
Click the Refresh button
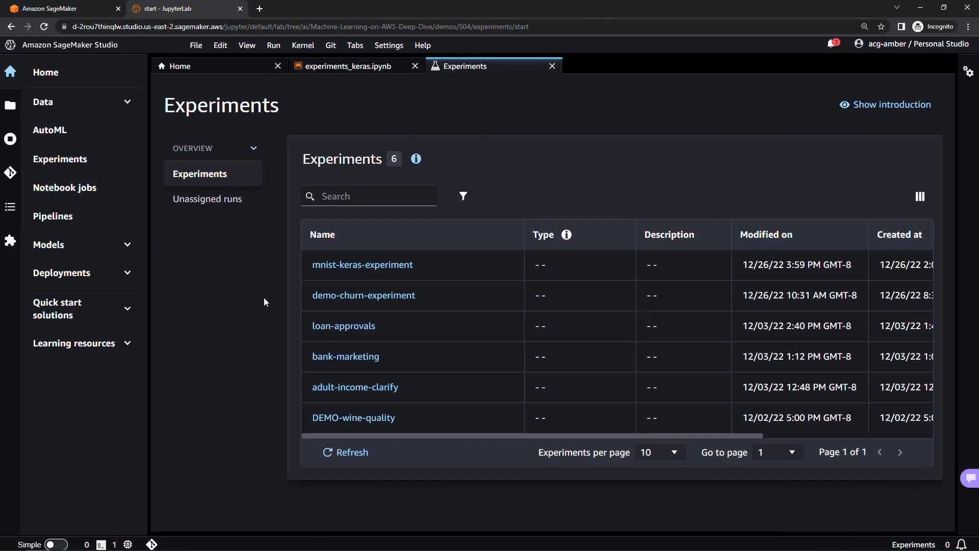(x=345, y=453)
